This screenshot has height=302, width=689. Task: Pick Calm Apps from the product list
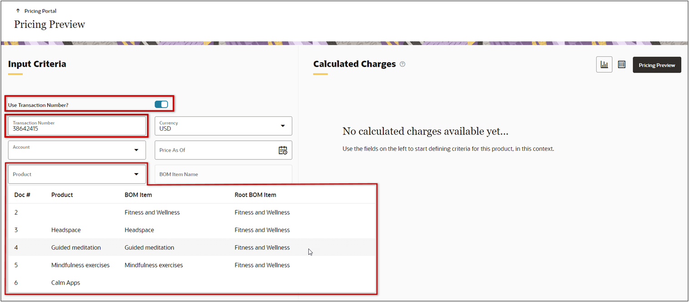[65, 282]
